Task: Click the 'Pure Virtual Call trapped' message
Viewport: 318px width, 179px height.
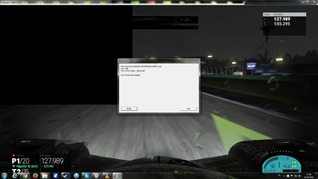Action: pyautogui.click(x=130, y=75)
